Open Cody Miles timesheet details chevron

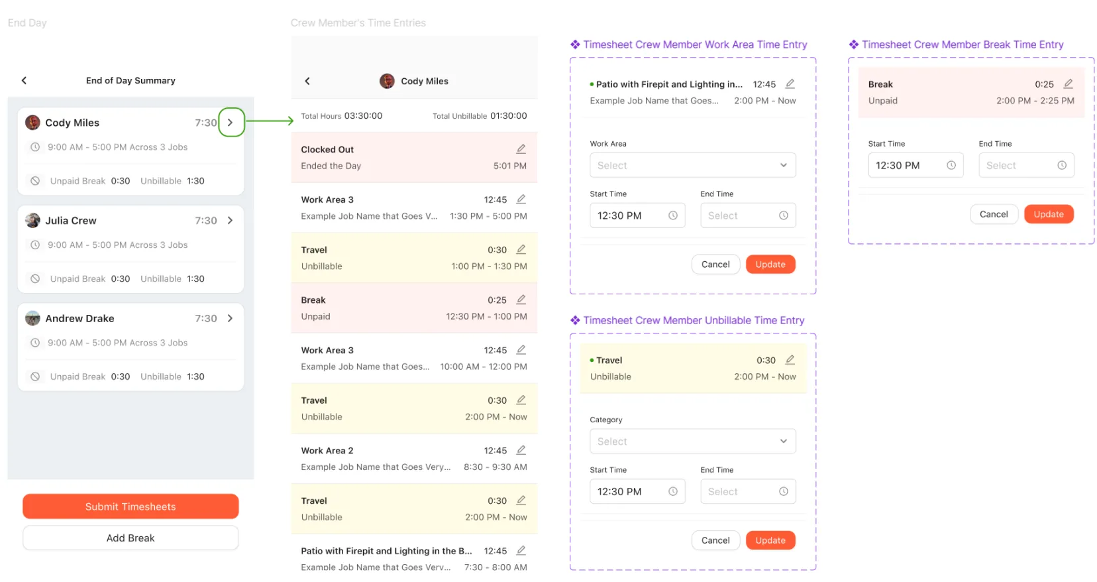tap(231, 123)
